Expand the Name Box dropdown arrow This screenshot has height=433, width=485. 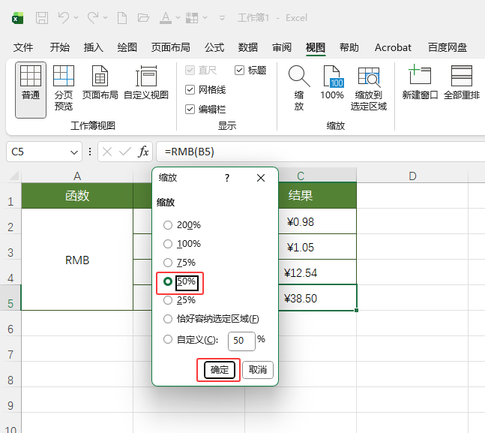click(x=74, y=152)
